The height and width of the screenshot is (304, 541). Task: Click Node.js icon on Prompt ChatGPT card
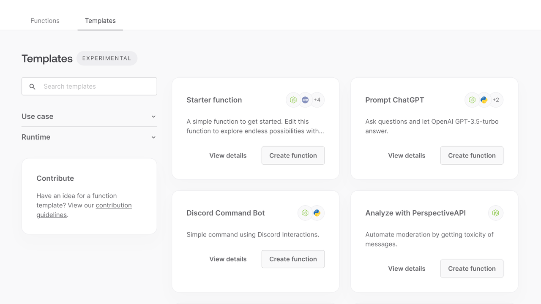pos(472,100)
